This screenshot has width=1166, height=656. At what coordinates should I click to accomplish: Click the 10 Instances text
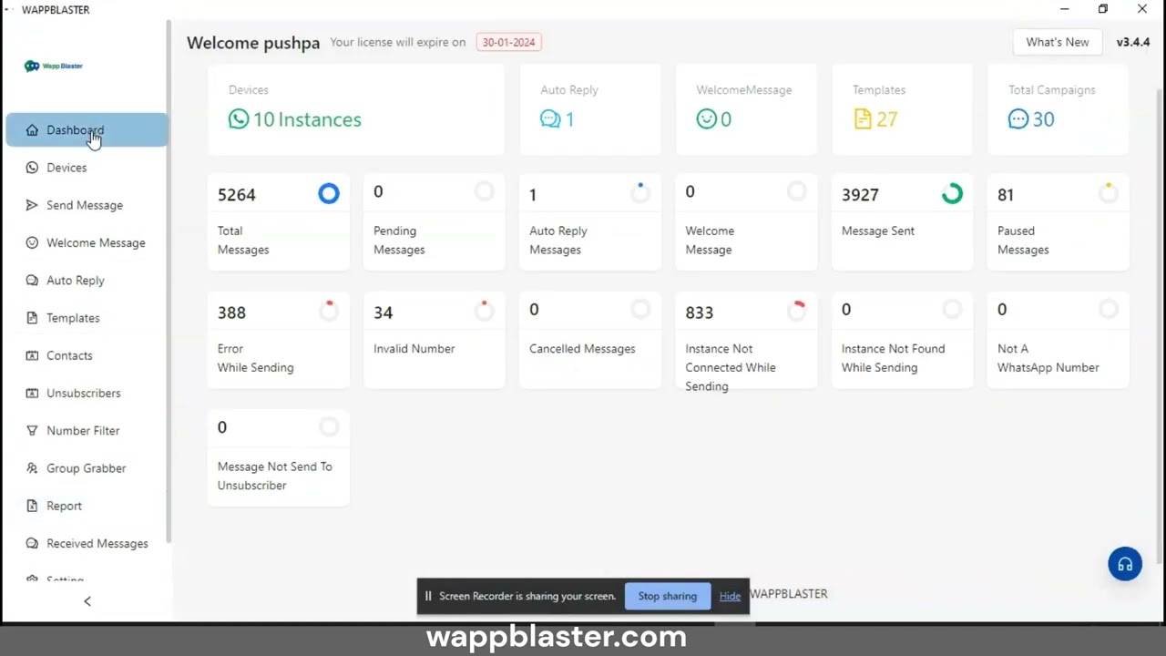(307, 119)
